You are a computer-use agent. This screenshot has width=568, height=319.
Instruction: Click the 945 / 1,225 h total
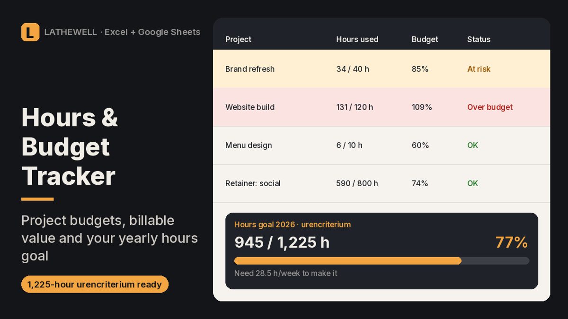(x=282, y=242)
